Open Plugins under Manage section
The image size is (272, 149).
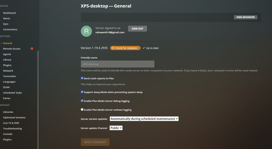pos(7,139)
